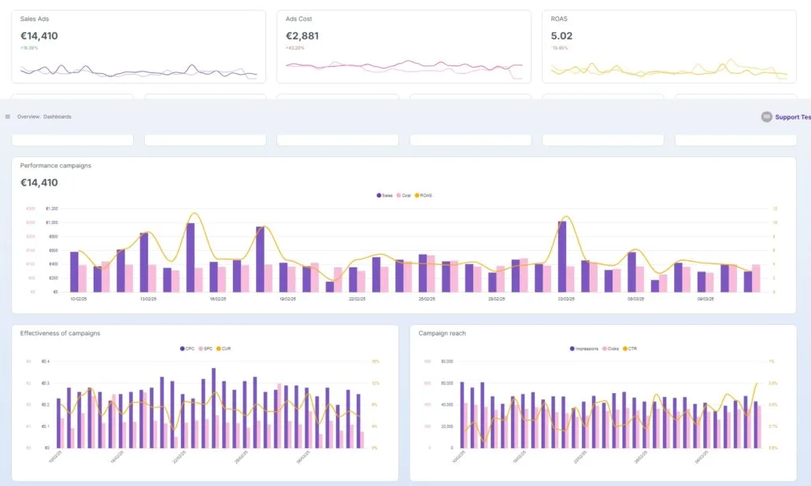This screenshot has width=811, height=486.
Task: Click the 16/02/25 label on Performance chart
Action: coord(218,299)
